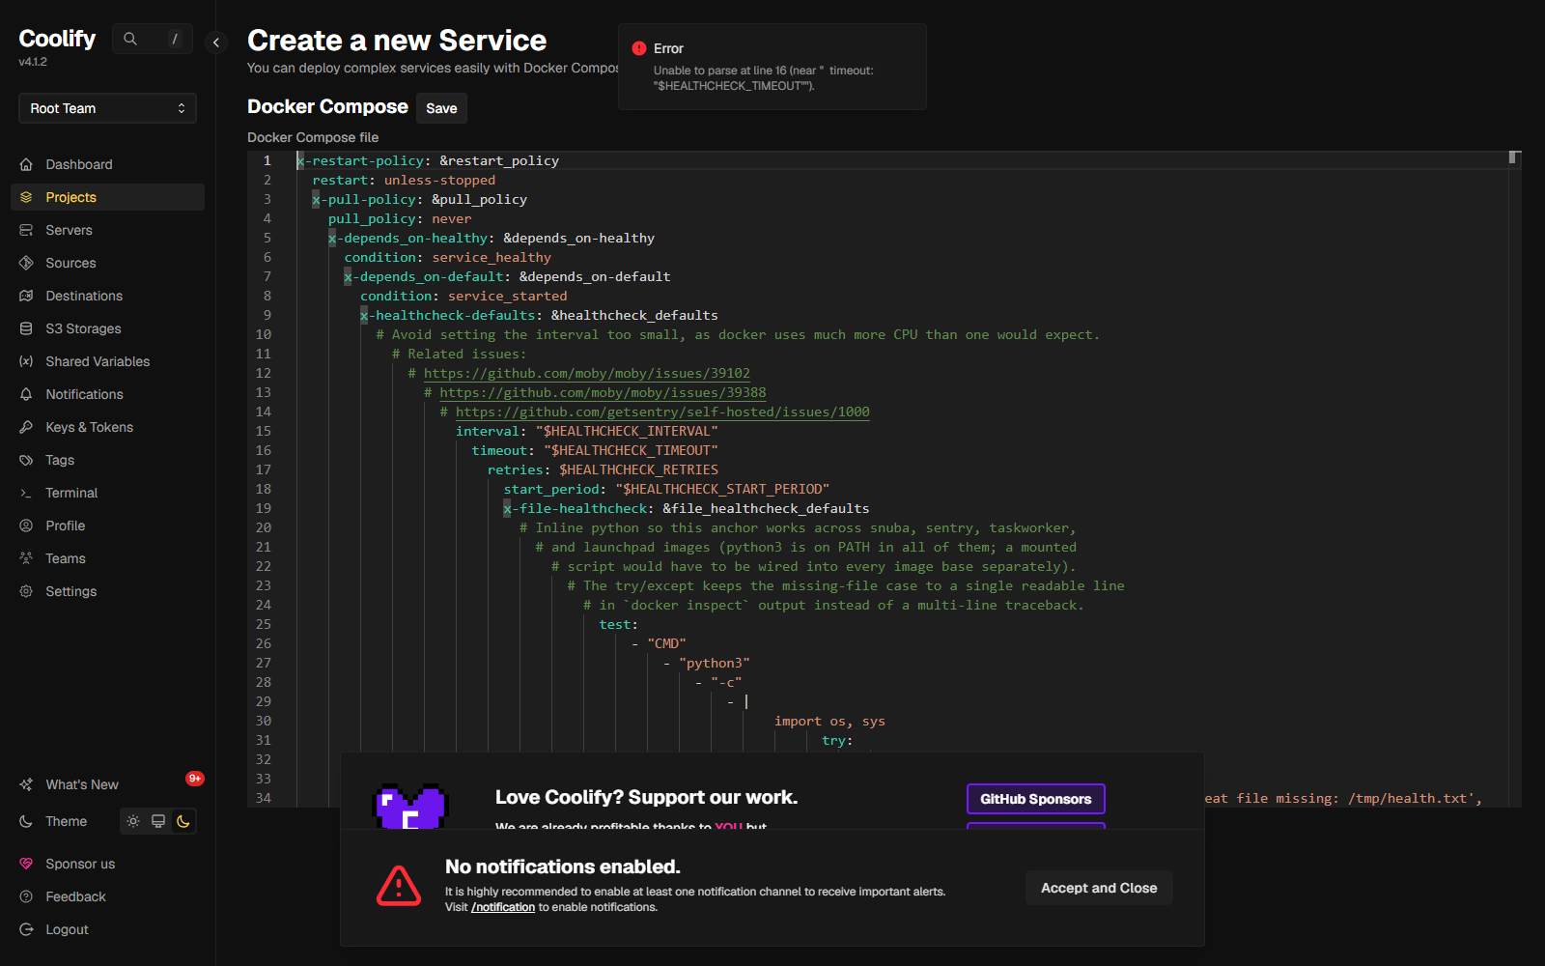1545x966 pixels.
Task: Click line 16 timeout in editor
Action: tap(595, 450)
